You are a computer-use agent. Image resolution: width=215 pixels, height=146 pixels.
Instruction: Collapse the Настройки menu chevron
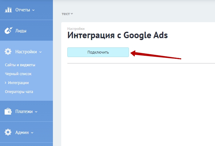click(40, 52)
